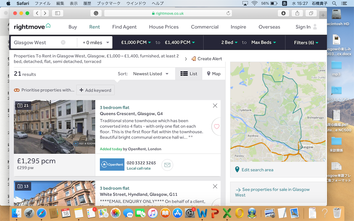Switch to List view

189,74
